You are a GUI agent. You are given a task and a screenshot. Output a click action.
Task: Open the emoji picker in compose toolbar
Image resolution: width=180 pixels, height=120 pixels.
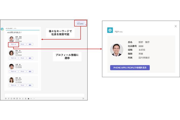click(x=11, y=98)
